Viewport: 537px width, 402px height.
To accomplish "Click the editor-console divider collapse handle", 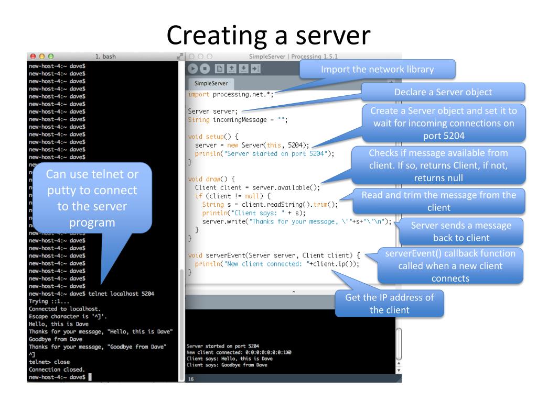I will [294, 292].
